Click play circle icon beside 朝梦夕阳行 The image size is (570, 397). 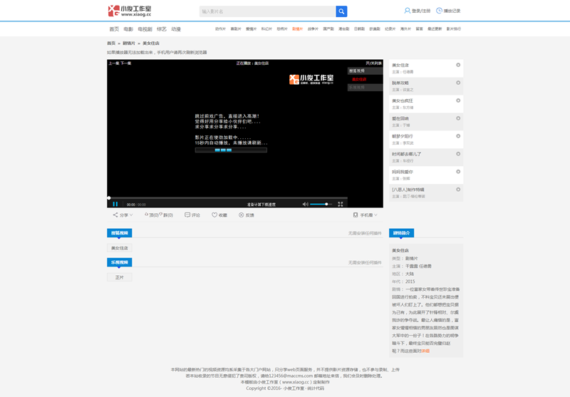pos(458,136)
